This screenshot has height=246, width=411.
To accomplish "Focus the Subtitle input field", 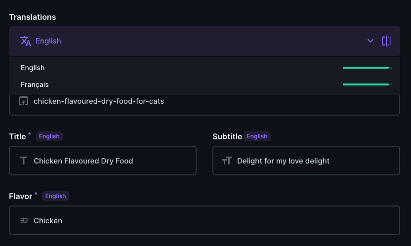I will point(306,161).
